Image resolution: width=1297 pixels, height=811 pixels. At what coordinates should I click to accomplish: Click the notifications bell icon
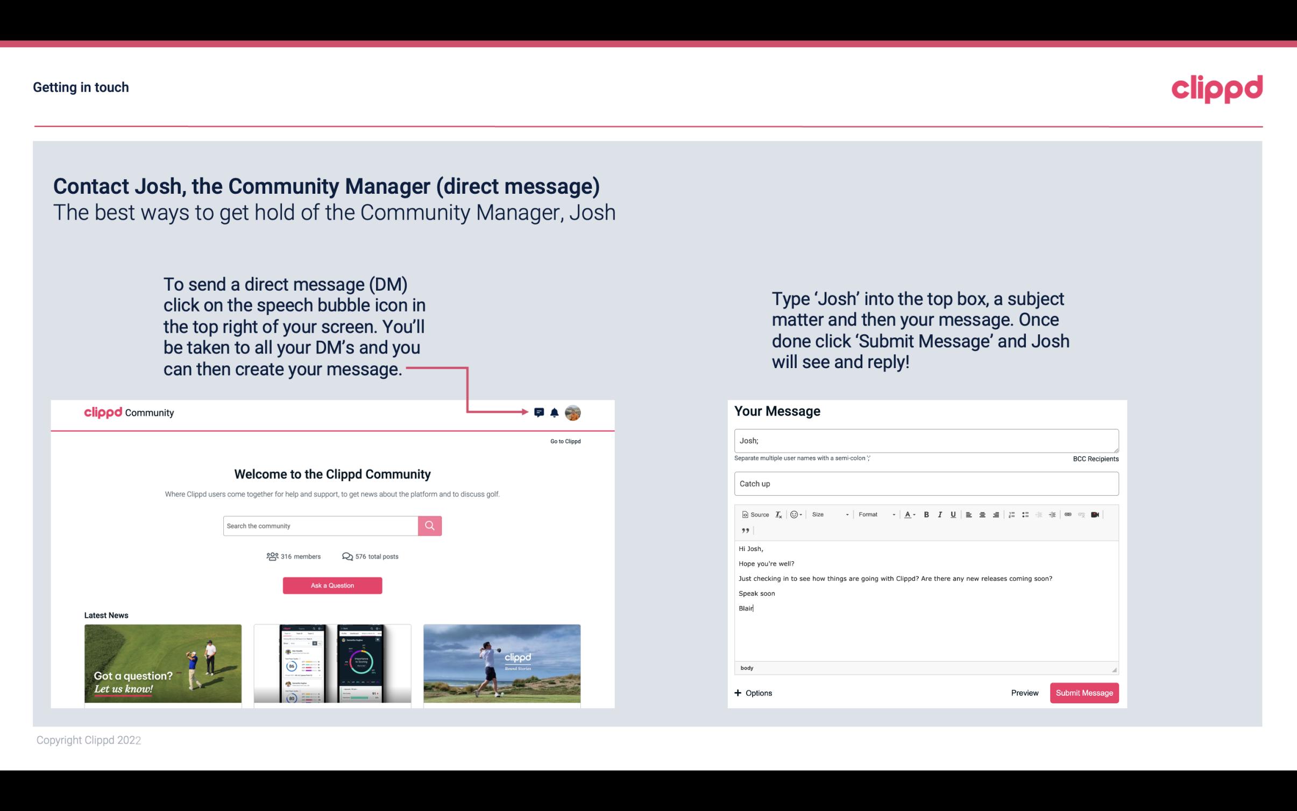click(x=557, y=412)
